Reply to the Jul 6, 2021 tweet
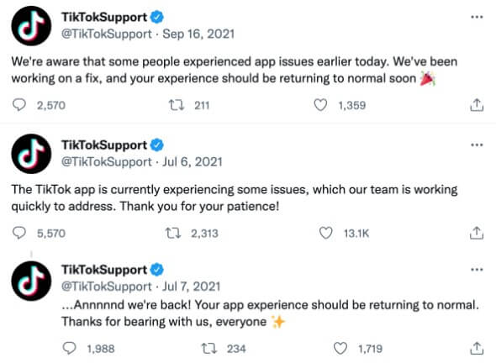The image size is (496, 363). click(x=19, y=233)
